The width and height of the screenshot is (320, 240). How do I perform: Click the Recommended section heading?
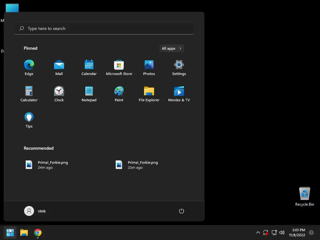38,148
